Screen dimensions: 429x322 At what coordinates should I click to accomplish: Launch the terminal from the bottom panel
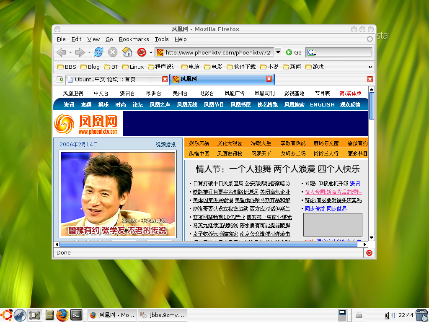pyautogui.click(x=76, y=315)
